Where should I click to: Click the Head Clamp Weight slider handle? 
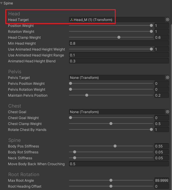(x=119, y=37)
